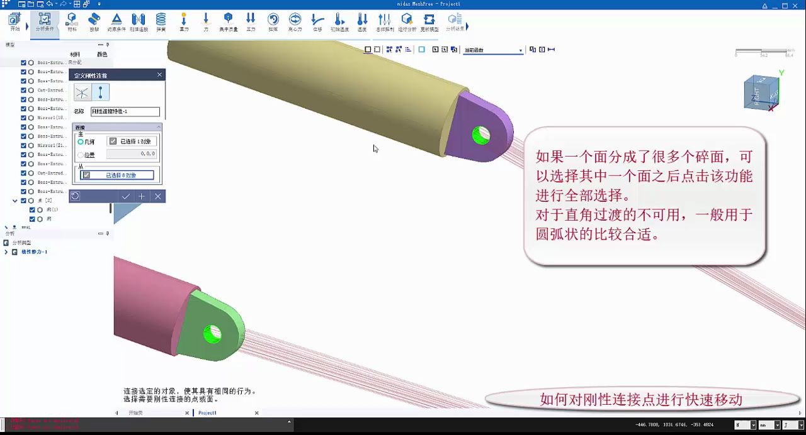This screenshot has width=806, height=435.
Task: Confirm the rigid connection with the checkmark button
Action: 125,196
